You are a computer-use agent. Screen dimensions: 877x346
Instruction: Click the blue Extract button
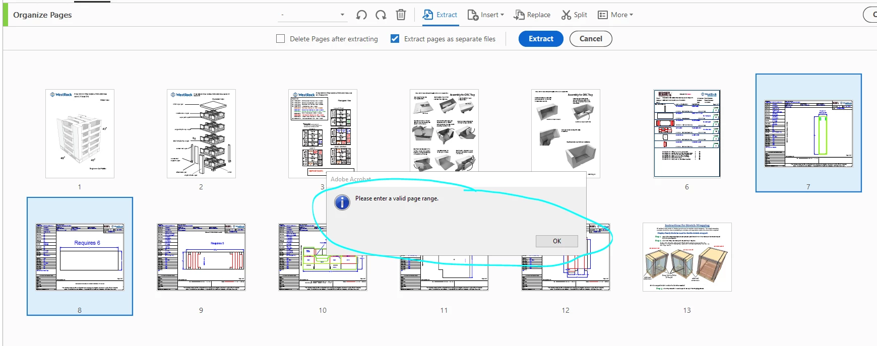coord(541,39)
